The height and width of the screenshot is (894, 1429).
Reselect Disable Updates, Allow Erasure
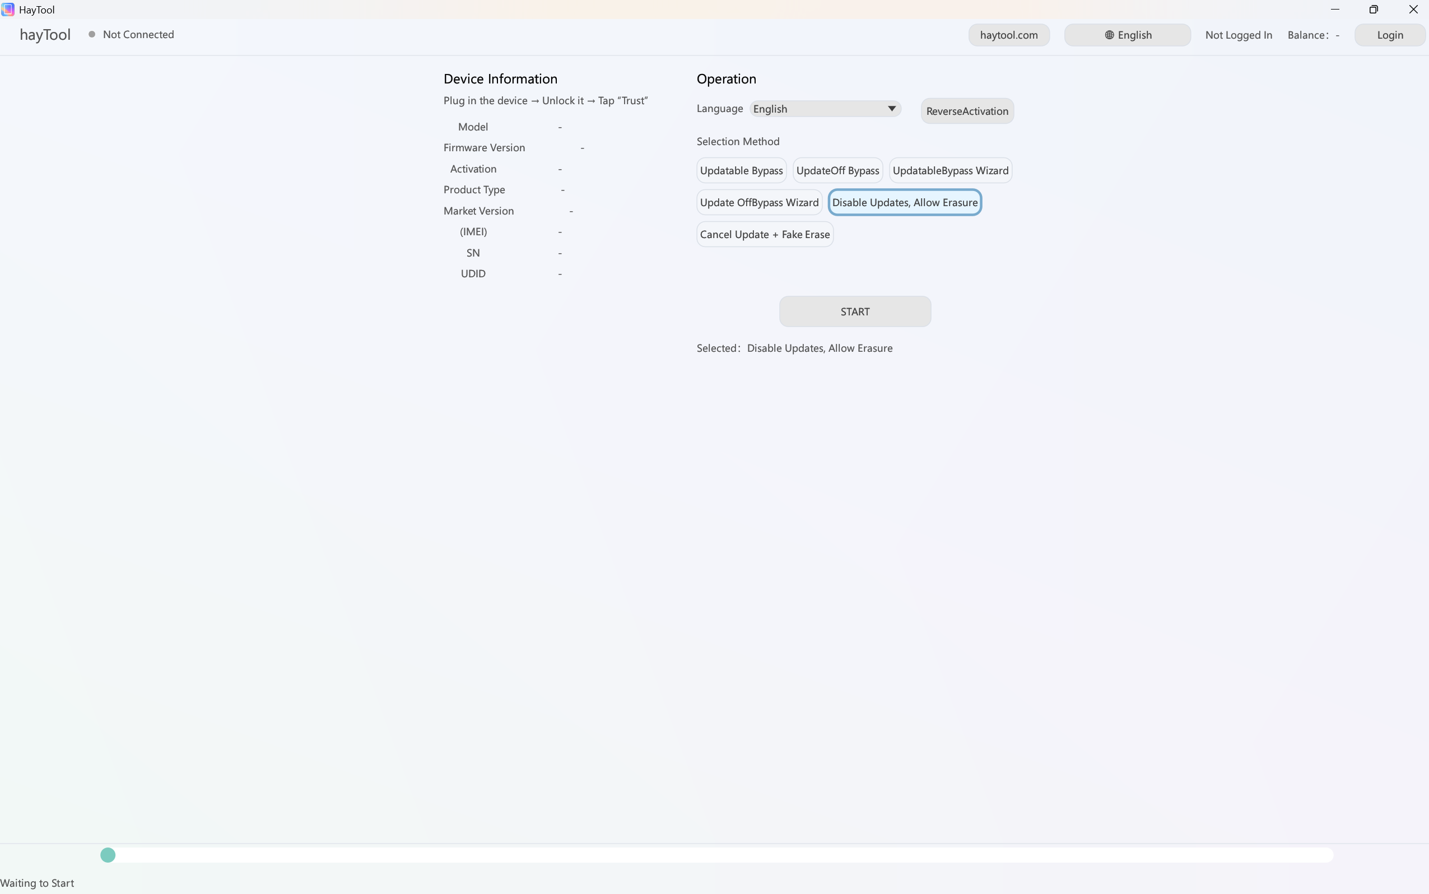coord(904,202)
